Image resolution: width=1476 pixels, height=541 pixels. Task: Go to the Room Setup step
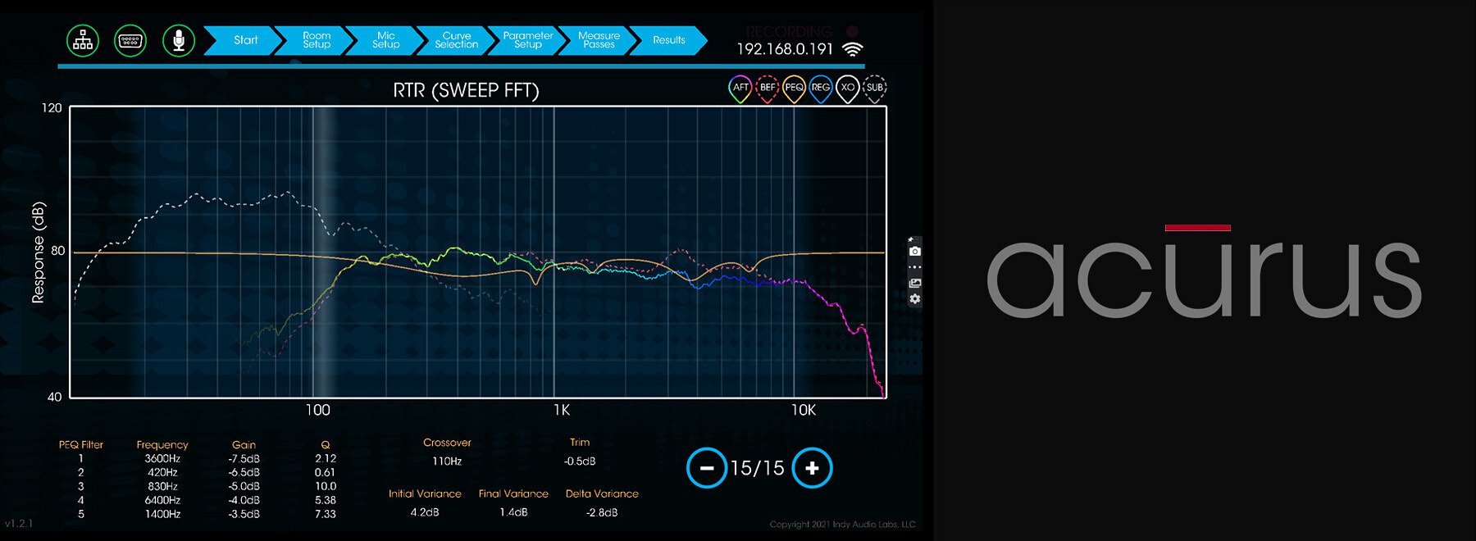click(317, 40)
